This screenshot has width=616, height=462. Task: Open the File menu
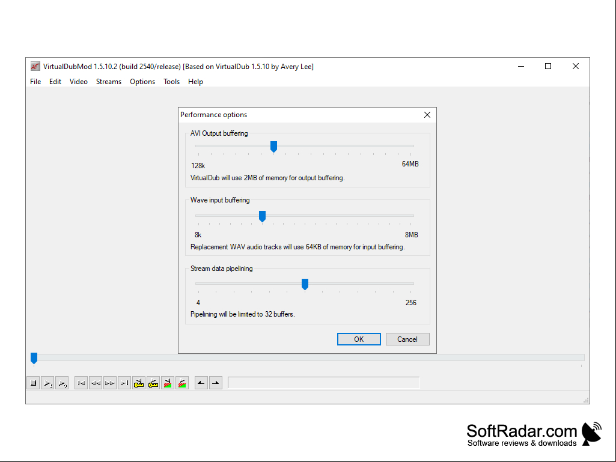tap(35, 82)
